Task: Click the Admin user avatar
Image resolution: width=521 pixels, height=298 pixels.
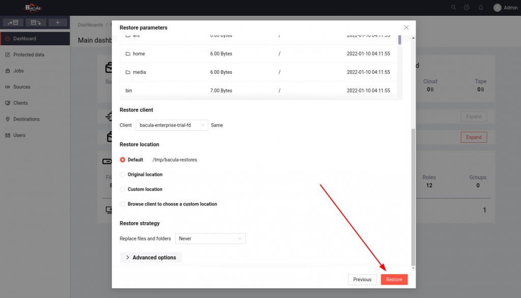Action: (497, 8)
